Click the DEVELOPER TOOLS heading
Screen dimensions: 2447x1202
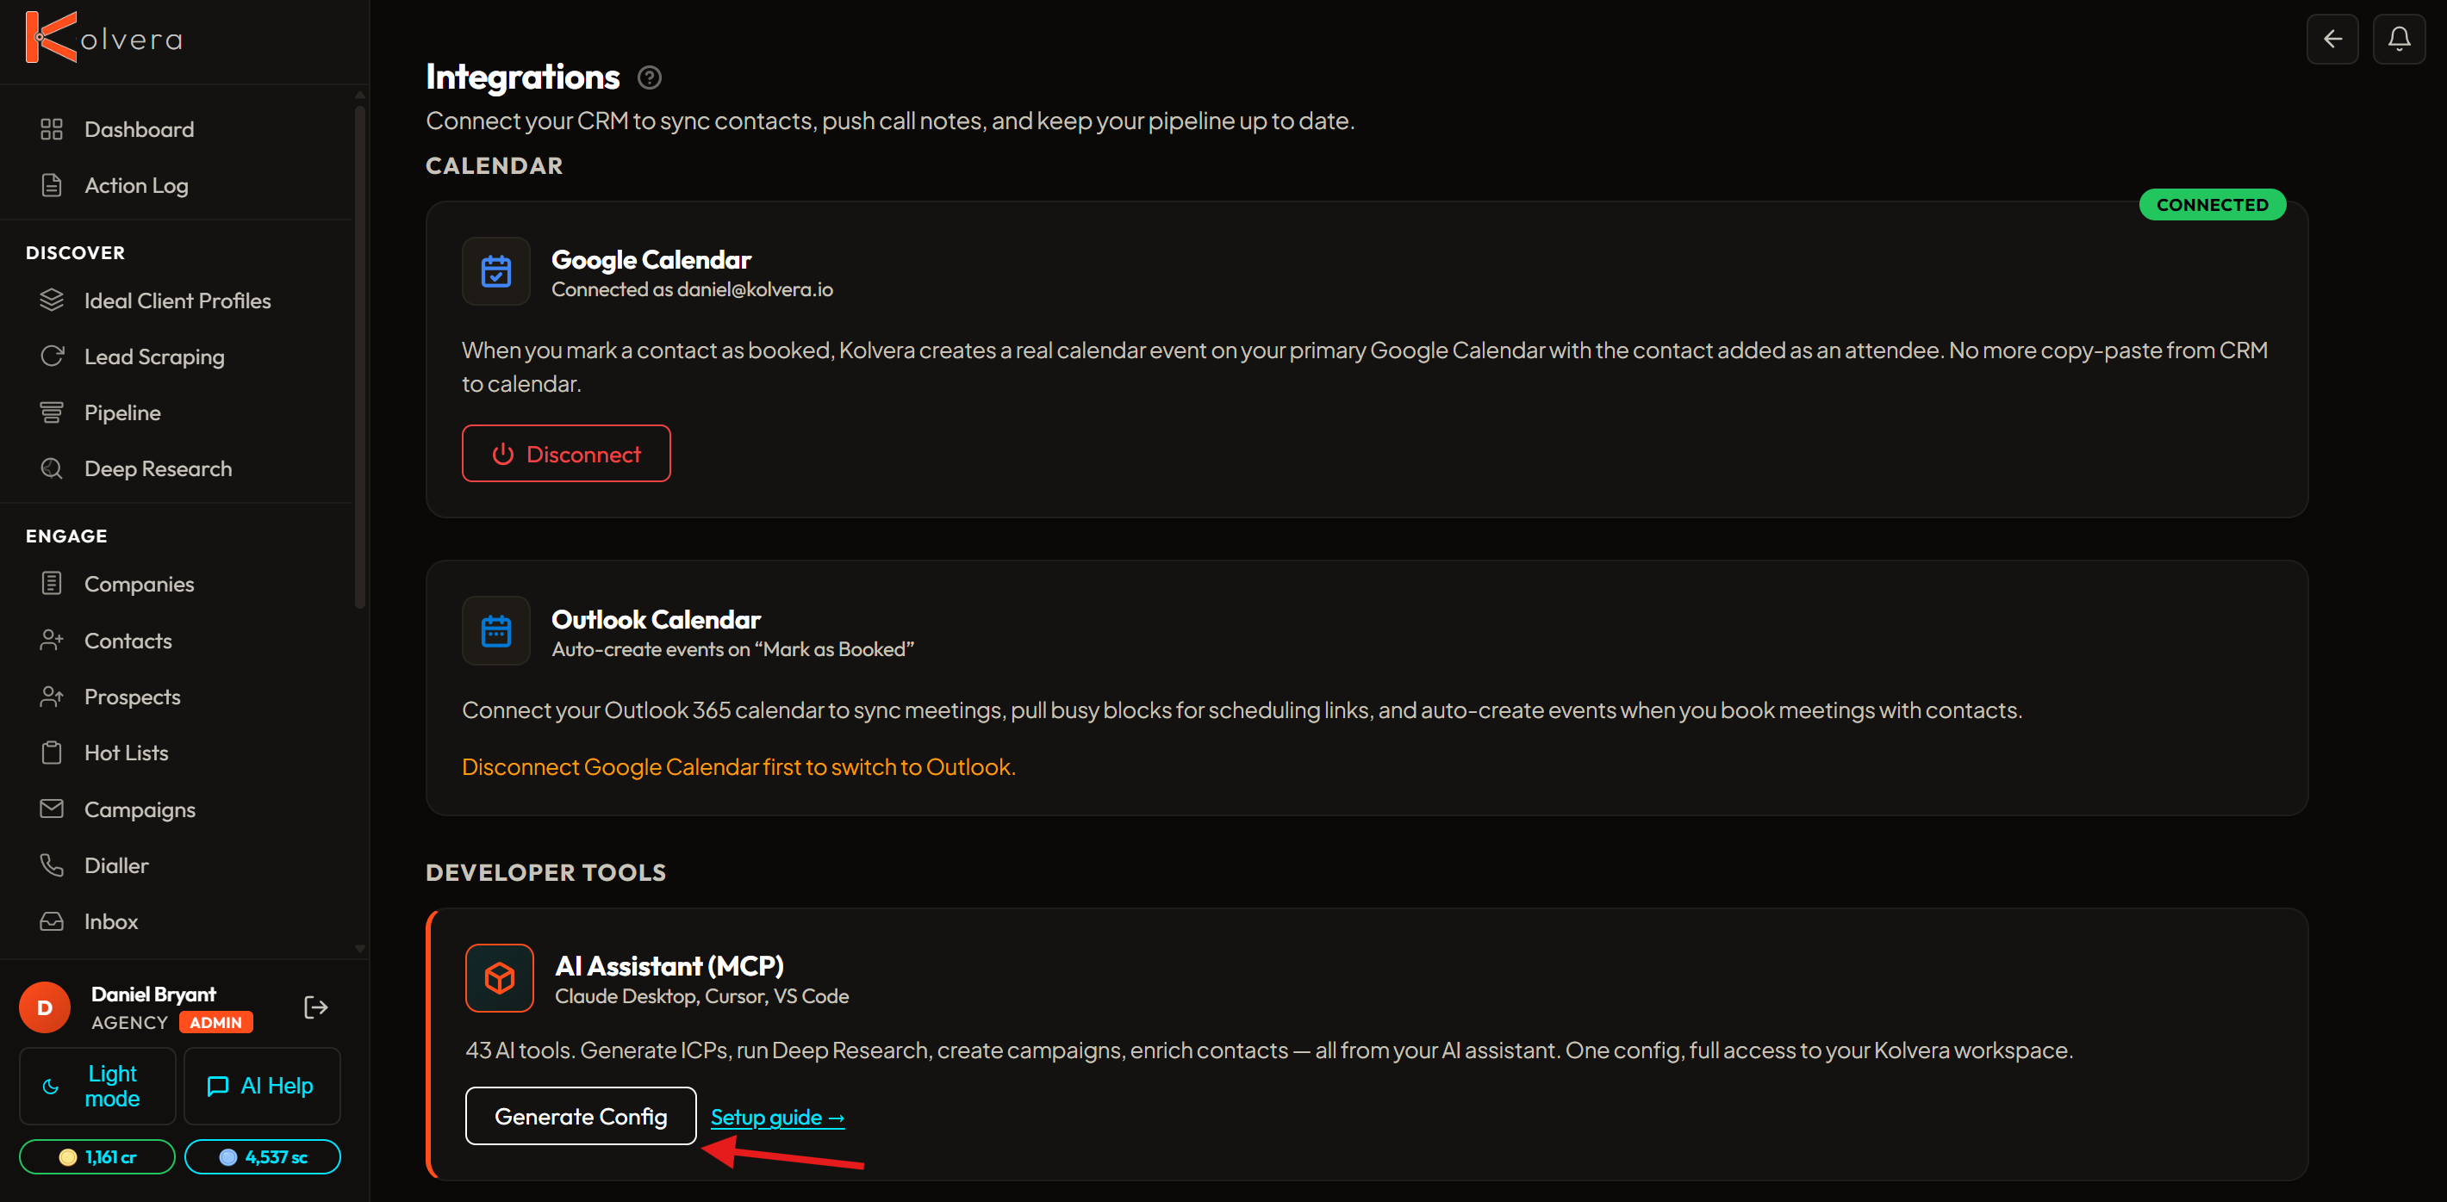pyautogui.click(x=545, y=871)
